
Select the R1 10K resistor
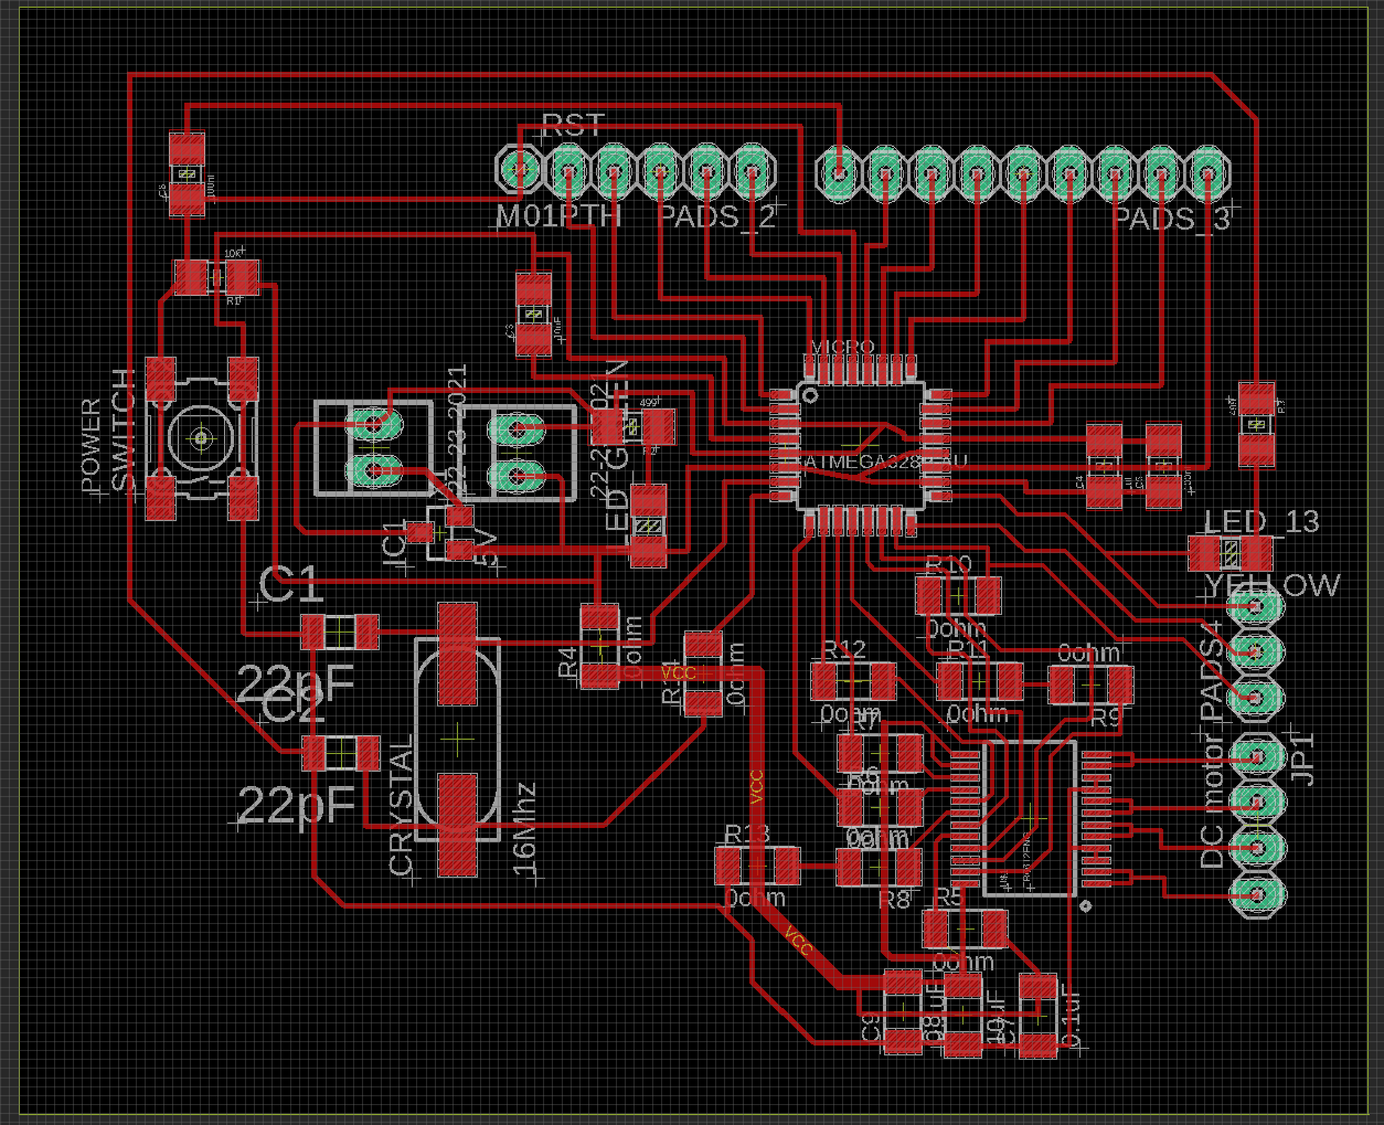216,277
